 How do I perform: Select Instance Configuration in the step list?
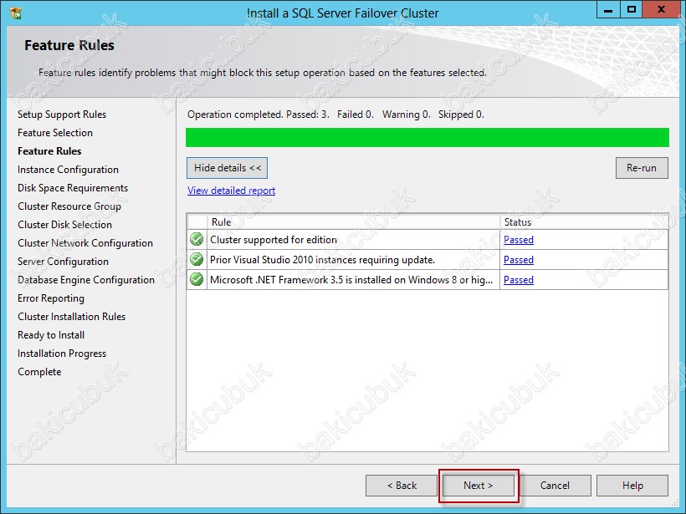tap(68, 170)
